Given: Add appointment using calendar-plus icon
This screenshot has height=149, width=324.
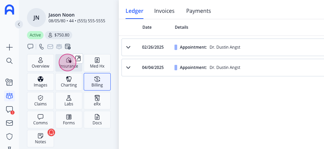Looking at the screenshot, I should pyautogui.click(x=68, y=47).
